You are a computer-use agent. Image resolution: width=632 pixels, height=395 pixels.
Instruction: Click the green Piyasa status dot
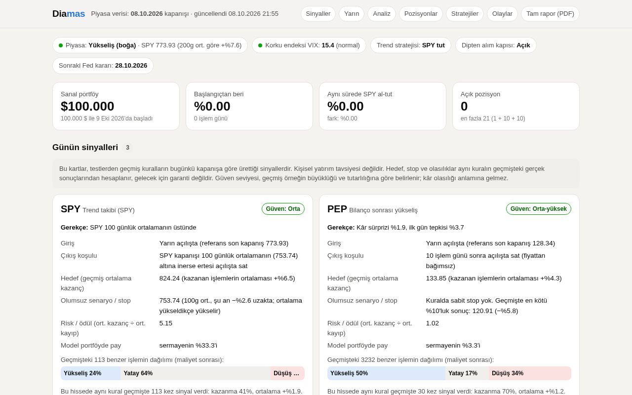61,45
